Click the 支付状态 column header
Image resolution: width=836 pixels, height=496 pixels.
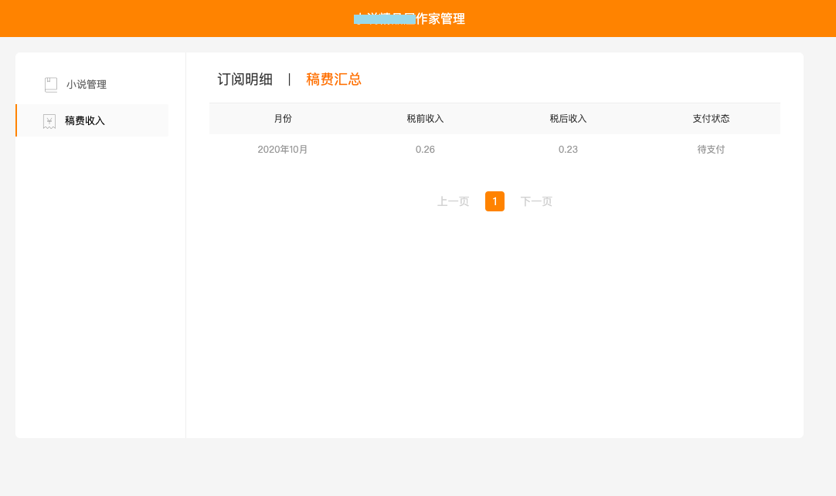[711, 119]
